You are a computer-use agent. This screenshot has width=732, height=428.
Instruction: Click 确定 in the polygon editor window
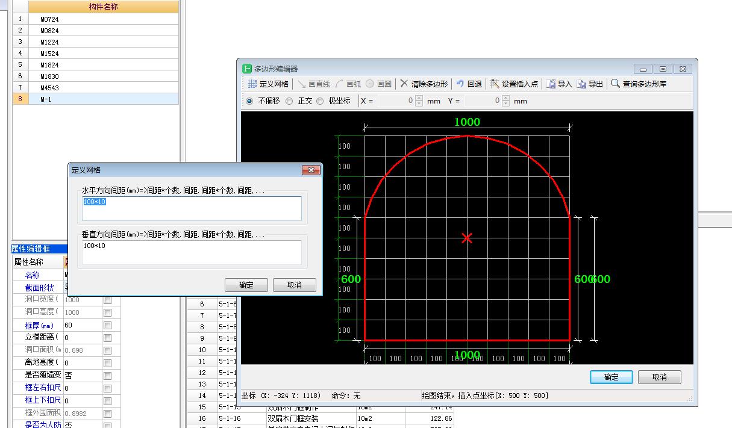point(612,377)
